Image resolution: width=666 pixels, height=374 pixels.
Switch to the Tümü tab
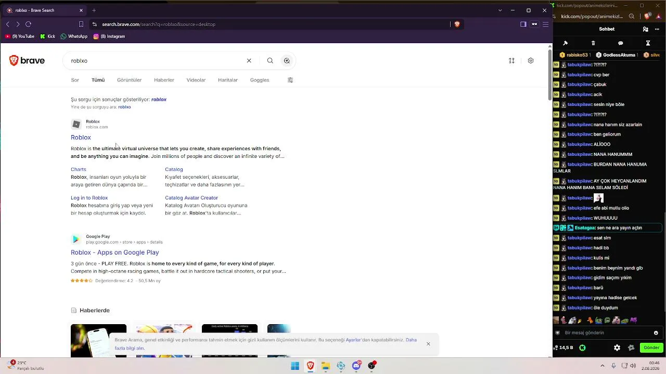pyautogui.click(x=98, y=80)
